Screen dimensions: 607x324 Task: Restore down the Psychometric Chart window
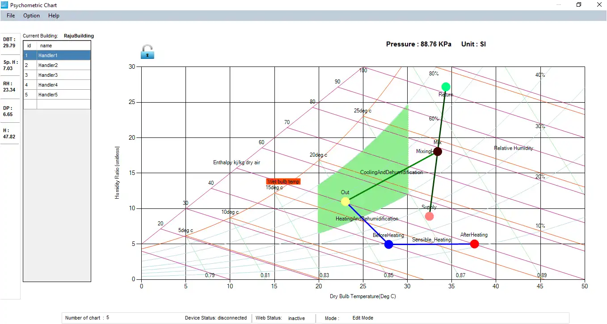tap(579, 5)
